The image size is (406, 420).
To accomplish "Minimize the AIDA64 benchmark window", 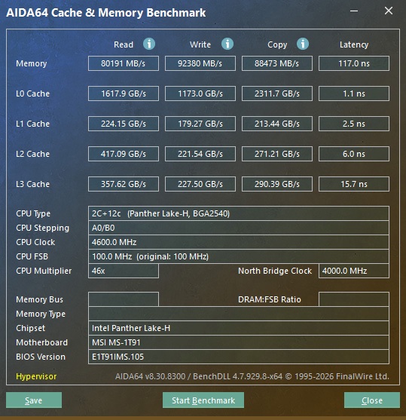I will 354,11.
